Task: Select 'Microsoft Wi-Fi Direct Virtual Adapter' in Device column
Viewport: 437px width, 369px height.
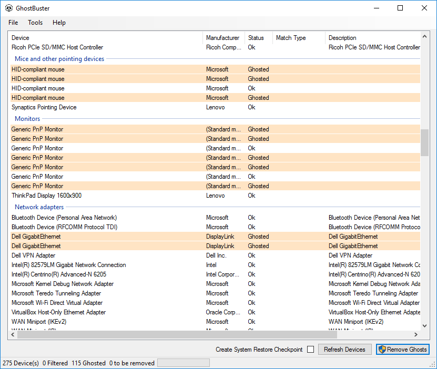Action: pos(57,303)
